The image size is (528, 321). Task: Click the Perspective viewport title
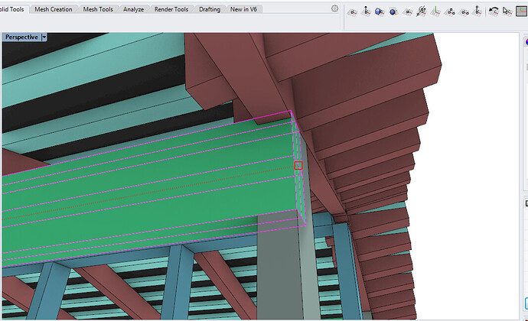pyautogui.click(x=21, y=37)
